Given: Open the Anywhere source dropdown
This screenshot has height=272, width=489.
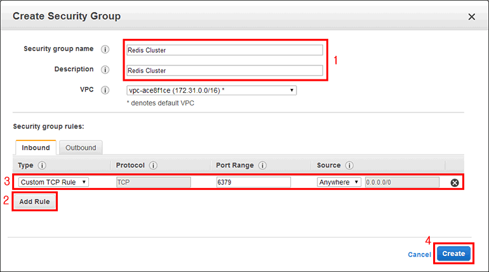Looking at the screenshot, I should (x=339, y=182).
